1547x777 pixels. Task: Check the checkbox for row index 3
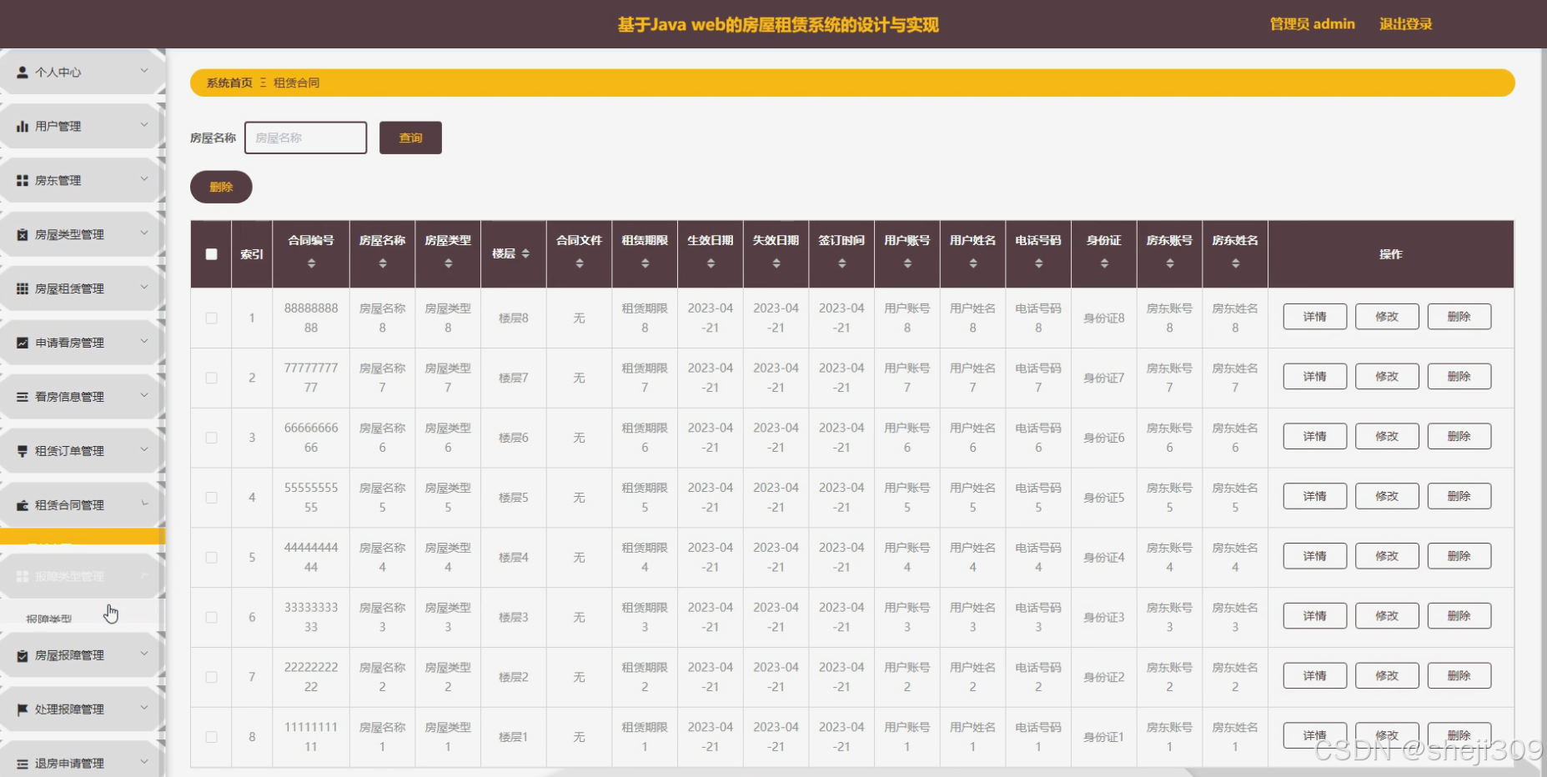tap(211, 437)
